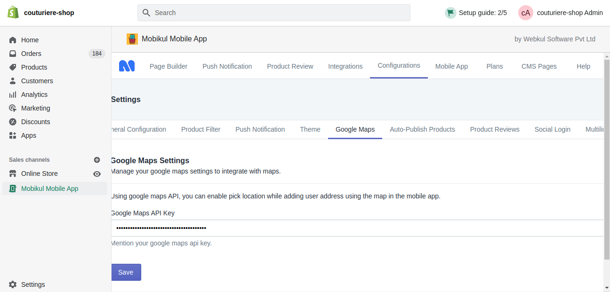This screenshot has height=292, width=610.
Task: Click the Products tag icon
Action: [x=13, y=67]
